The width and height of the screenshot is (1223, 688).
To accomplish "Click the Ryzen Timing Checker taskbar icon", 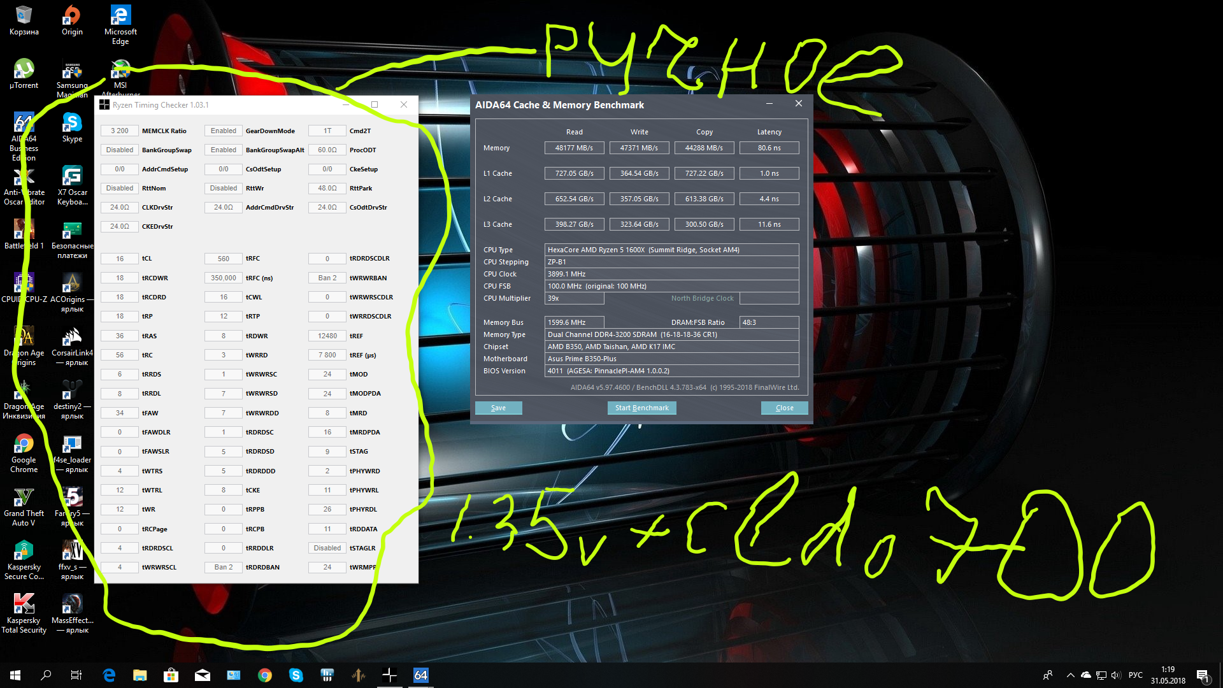I will point(389,675).
